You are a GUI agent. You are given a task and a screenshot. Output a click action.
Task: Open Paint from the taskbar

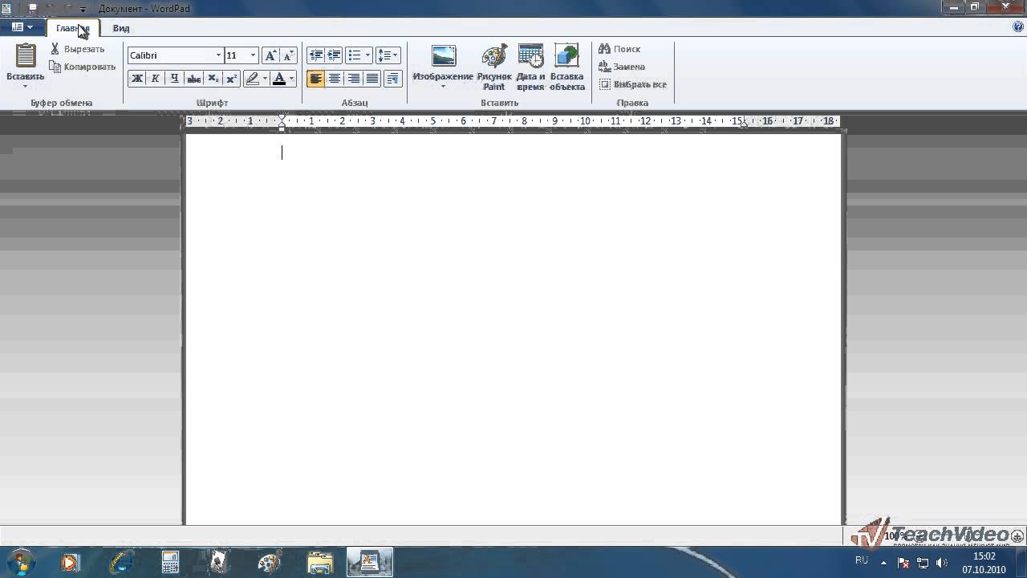click(x=270, y=562)
